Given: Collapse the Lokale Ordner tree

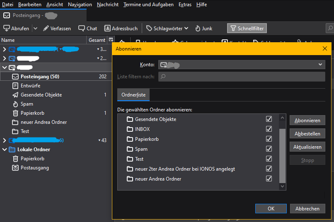Looking at the screenshot, I should click(5, 150).
